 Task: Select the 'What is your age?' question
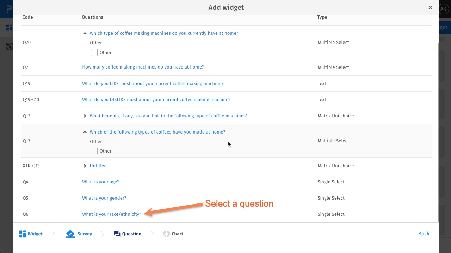(x=100, y=182)
